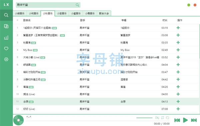Open the source tab left of 聚合大会
Viewport: 200px width, 126px height.
[x=90, y=14]
